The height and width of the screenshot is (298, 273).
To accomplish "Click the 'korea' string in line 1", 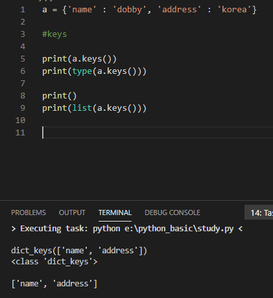I will (x=234, y=10).
